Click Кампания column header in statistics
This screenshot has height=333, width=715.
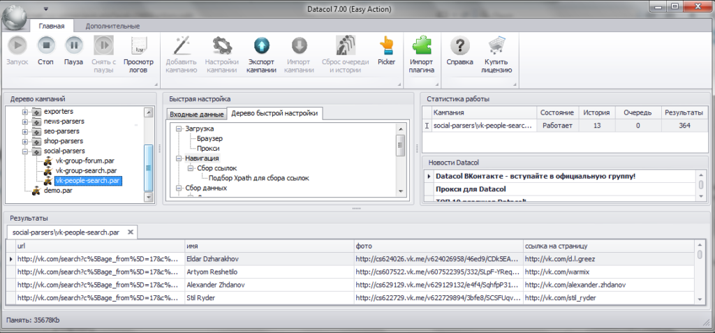pos(484,112)
